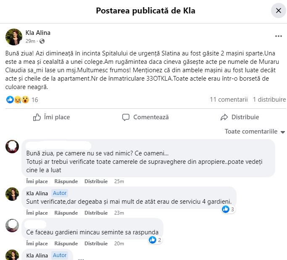Viewport: 287px width, 260px height.
Task: Click the Distribuie share arrow button
Action: [x=240, y=117]
